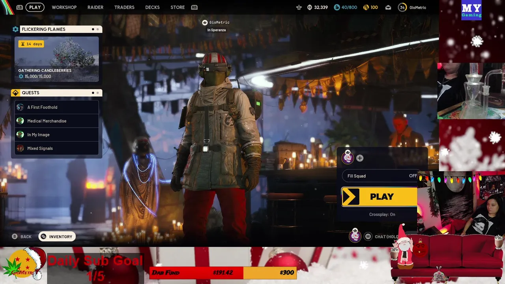Viewport: 505px width, 284px height.
Task: Click the 32,339 coin balance
Action: point(321,7)
